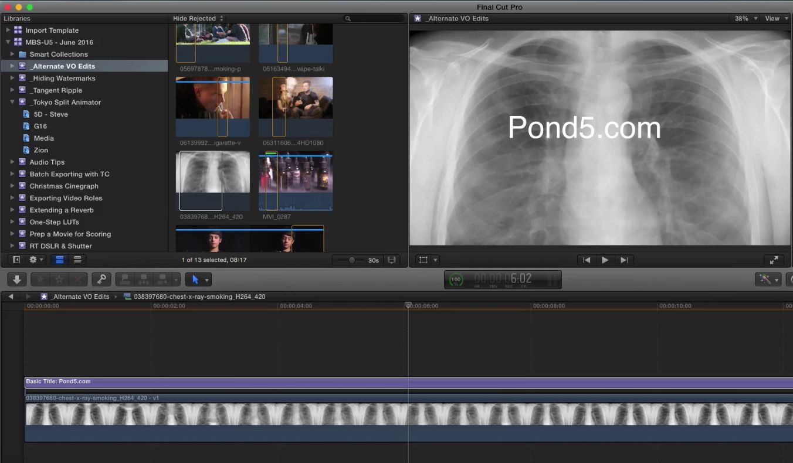Collapse the _Tokyo Split Animator event
This screenshot has width=793, height=463.
click(12, 102)
